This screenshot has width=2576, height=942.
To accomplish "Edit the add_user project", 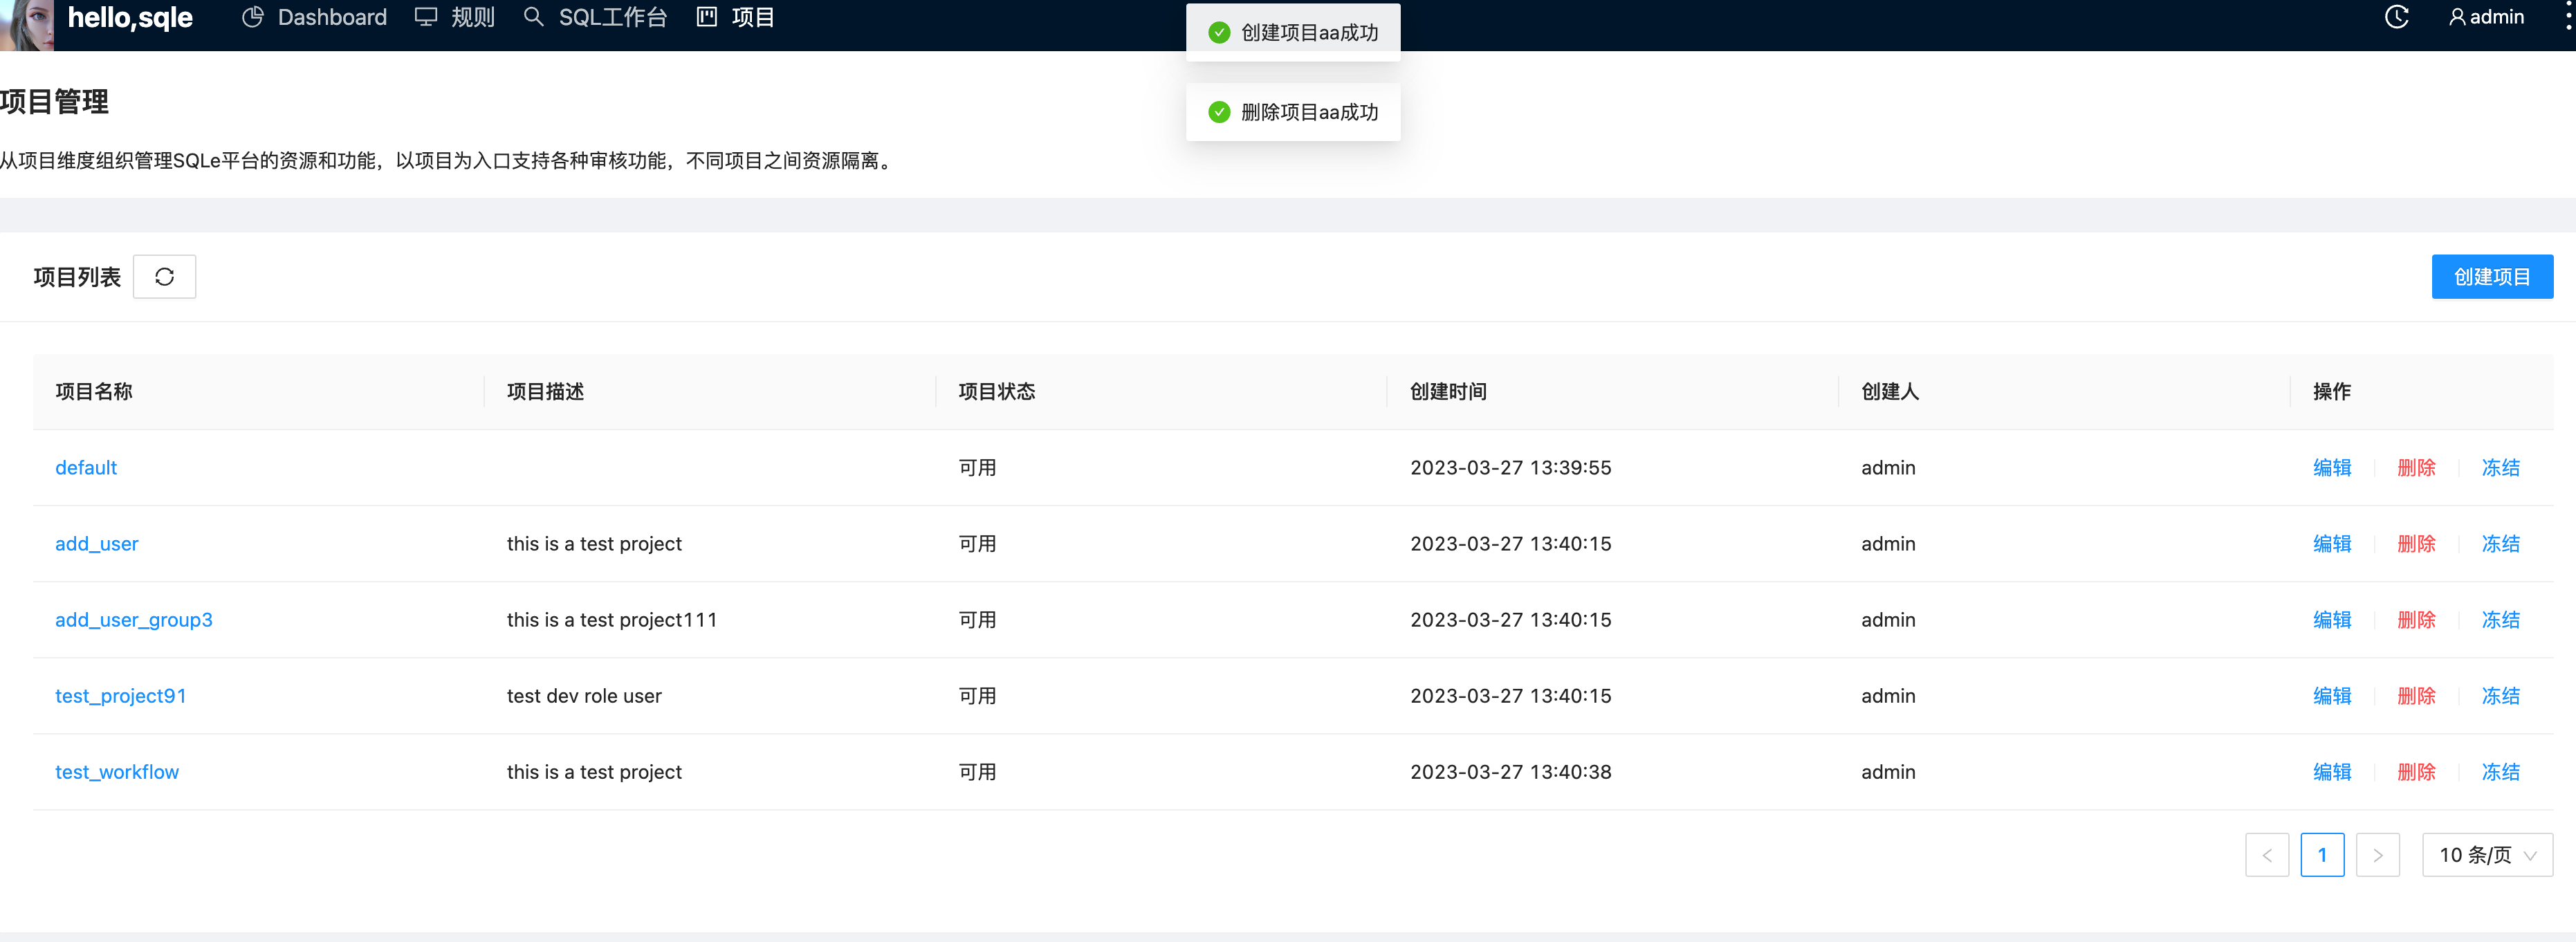I will (x=2331, y=543).
